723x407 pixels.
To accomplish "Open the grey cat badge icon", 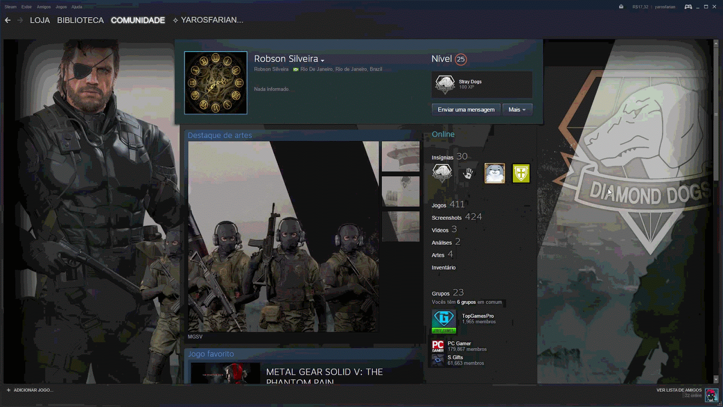I will [494, 173].
